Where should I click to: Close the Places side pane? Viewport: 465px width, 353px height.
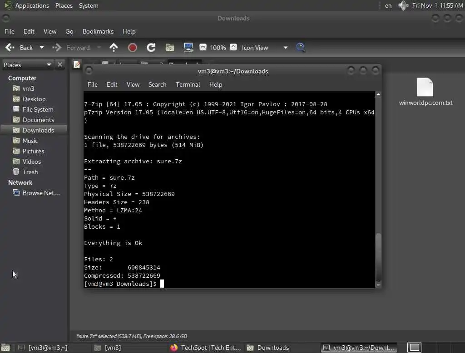click(x=60, y=64)
